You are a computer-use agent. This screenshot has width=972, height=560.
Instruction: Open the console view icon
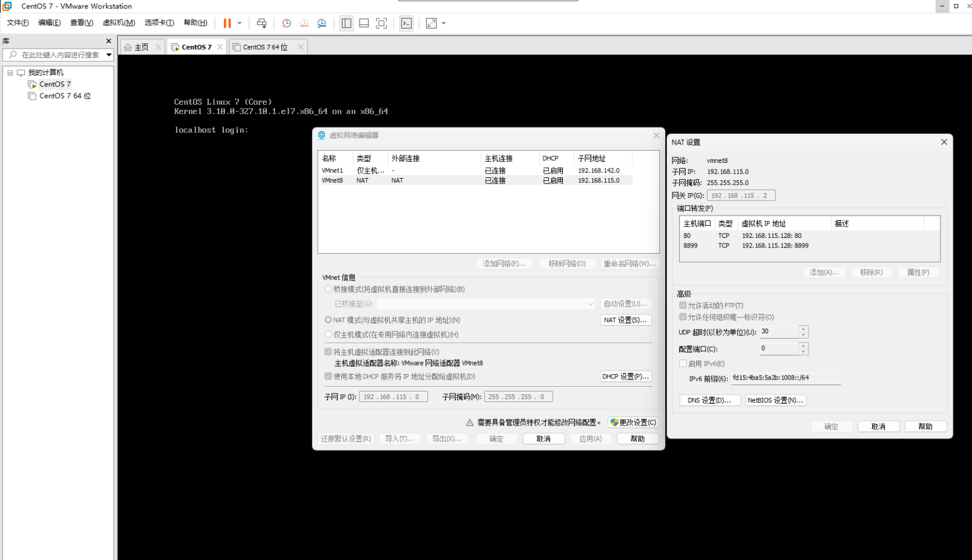406,23
